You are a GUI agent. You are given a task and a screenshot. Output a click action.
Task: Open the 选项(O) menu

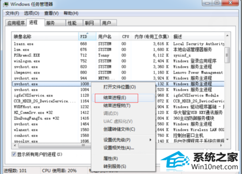pos(31,13)
